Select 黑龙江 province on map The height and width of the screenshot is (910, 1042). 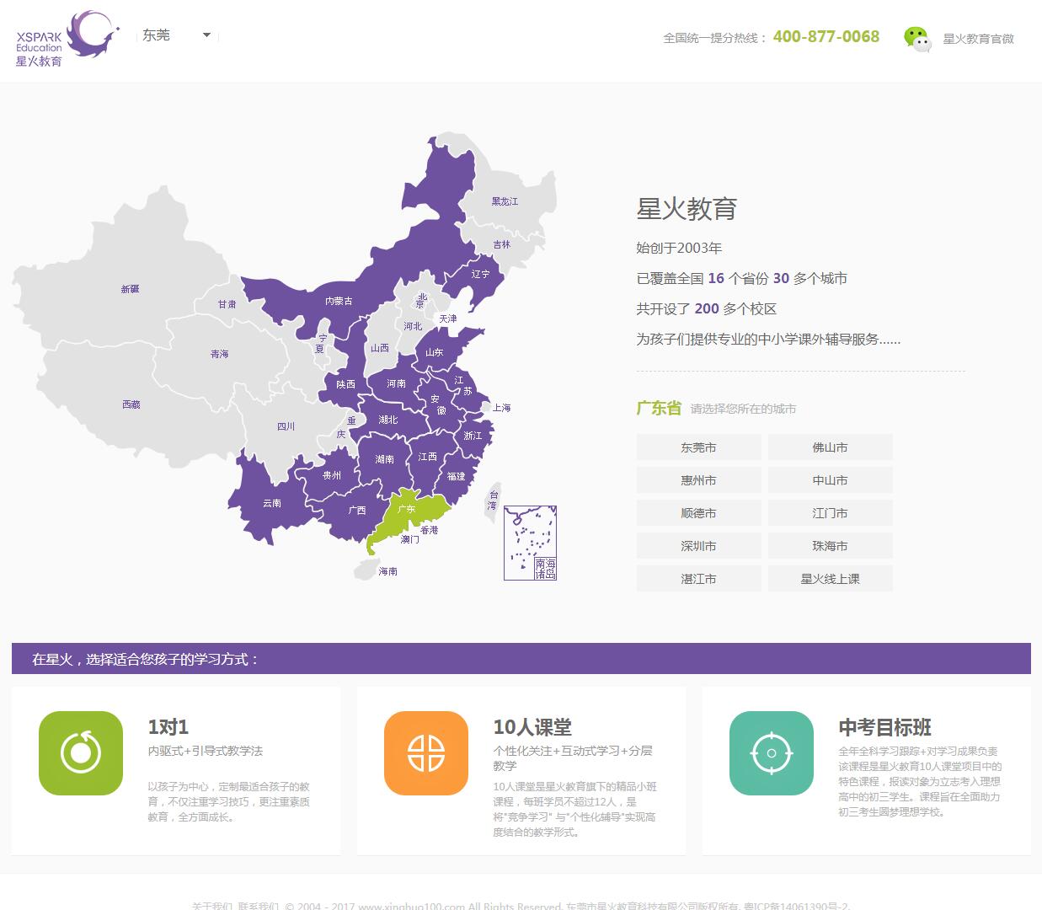pyautogui.click(x=505, y=201)
